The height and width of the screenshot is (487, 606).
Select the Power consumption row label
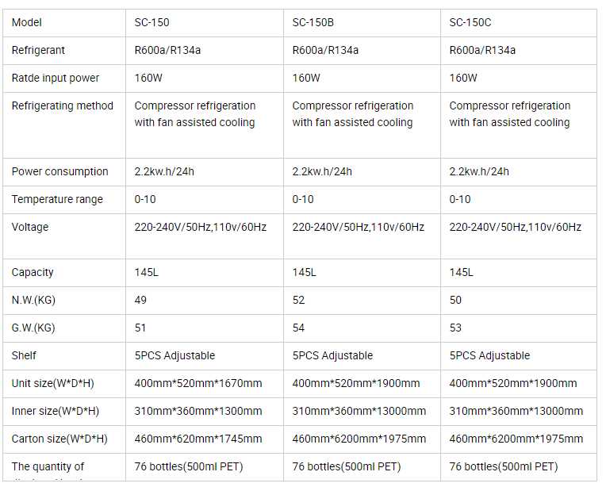click(x=59, y=172)
